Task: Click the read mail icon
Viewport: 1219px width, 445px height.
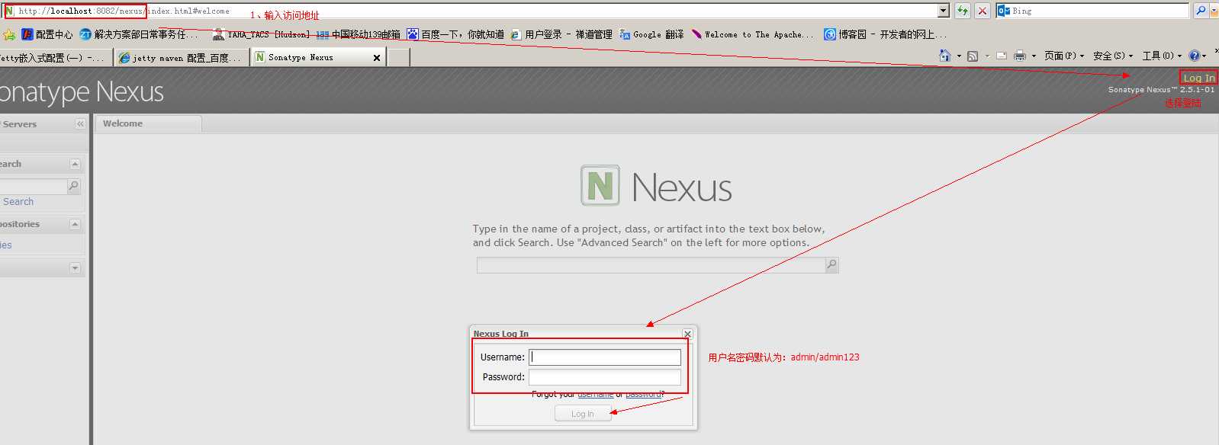Action: pos(1002,56)
